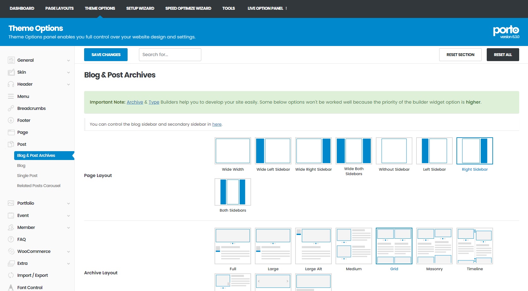The width and height of the screenshot is (528, 291).
Task: Go to the Page Layouts tab
Action: coord(59,9)
